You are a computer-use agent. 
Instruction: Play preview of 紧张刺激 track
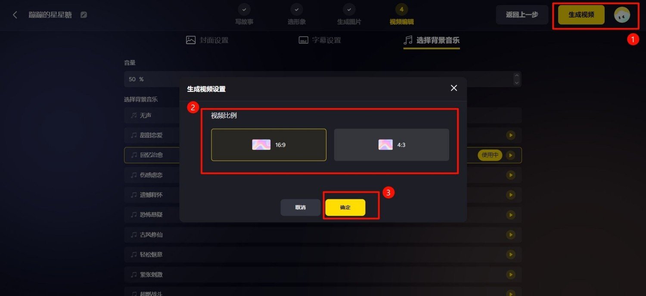point(510,275)
